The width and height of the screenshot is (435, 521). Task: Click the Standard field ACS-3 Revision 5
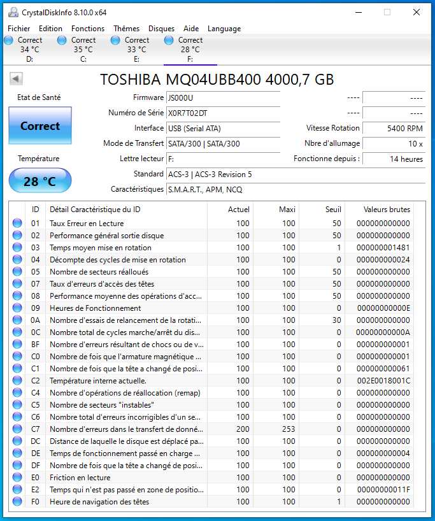pyautogui.click(x=296, y=174)
